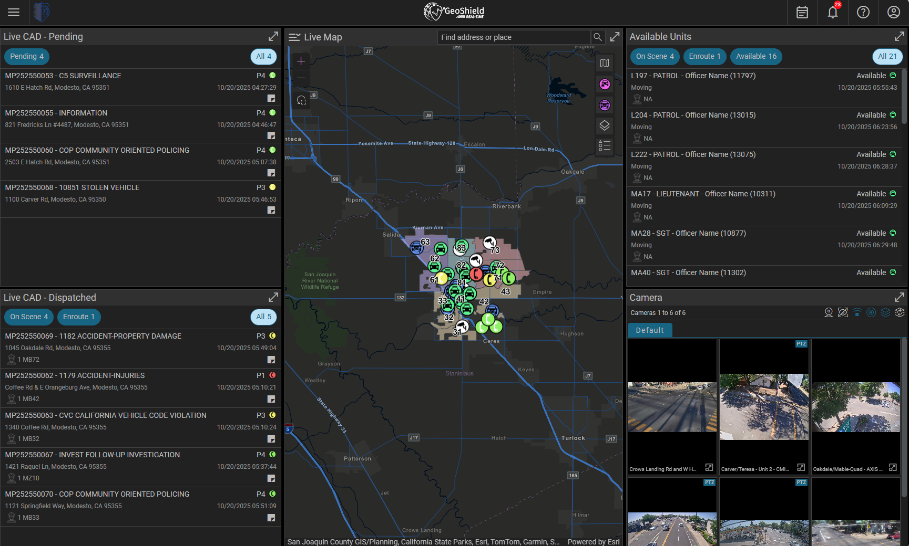Open the notifications bell
This screenshot has height=546, width=909.
833,12
